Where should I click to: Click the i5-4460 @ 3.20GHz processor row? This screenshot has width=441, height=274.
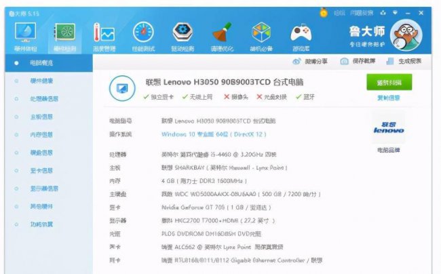[x=218, y=155]
